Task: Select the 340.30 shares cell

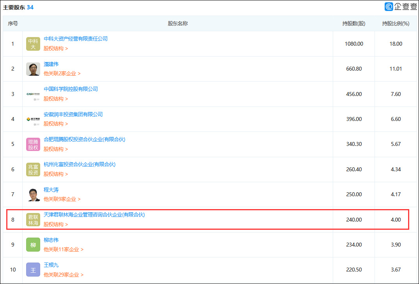Action: (x=354, y=144)
